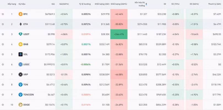Sort by Thanh lý (24h) header
This screenshot has height=110, width=223.
tap(215, 4)
